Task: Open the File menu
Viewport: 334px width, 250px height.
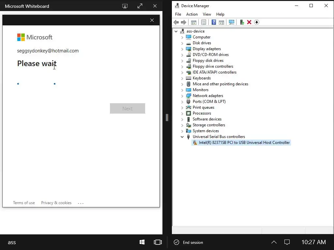Action: click(x=178, y=14)
